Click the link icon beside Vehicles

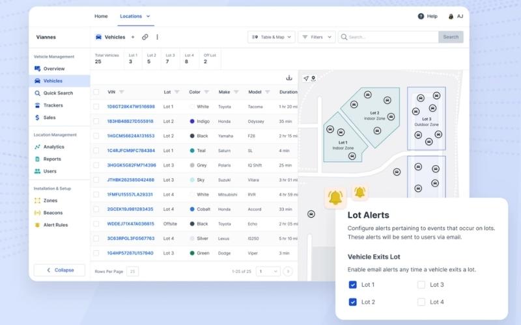click(145, 37)
